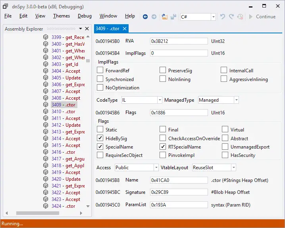Open the Themes menu
This screenshot has width=285, height=228.
pyautogui.click(x=62, y=16)
